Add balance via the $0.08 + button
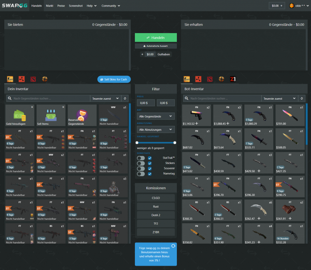This screenshot has height=270, width=311. (x=277, y=6)
